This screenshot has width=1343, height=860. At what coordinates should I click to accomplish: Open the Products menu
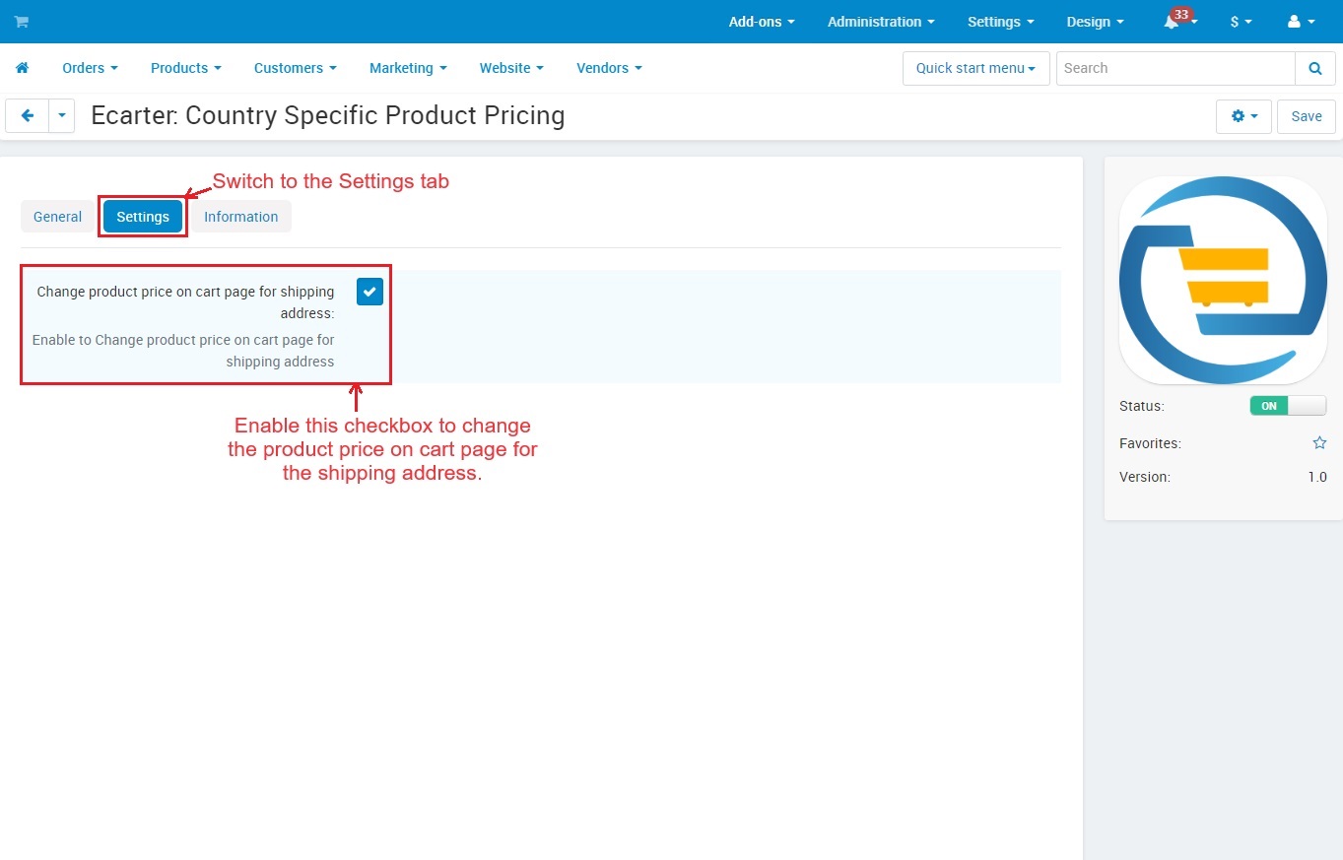coord(185,68)
